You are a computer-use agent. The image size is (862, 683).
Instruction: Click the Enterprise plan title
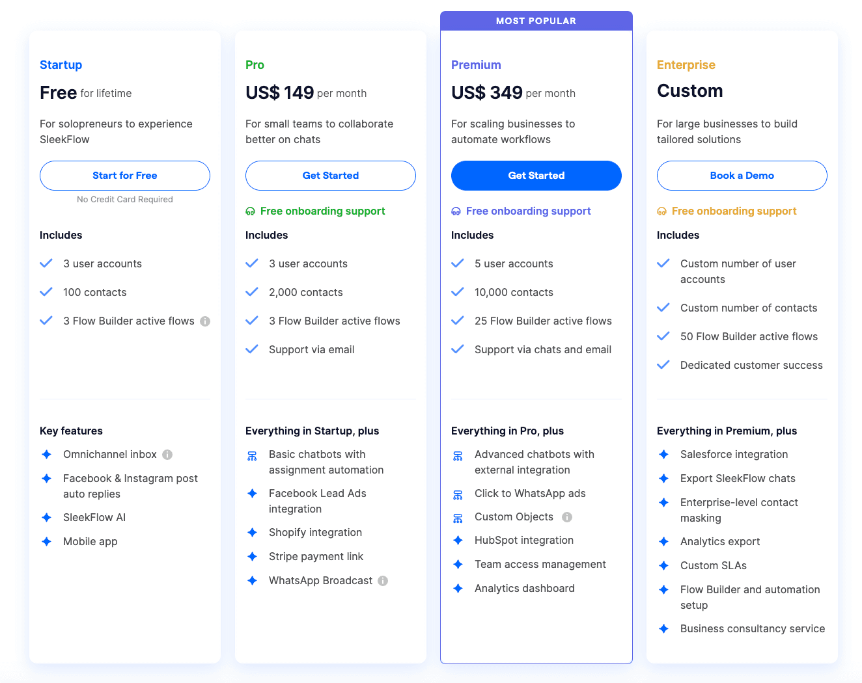click(x=686, y=65)
